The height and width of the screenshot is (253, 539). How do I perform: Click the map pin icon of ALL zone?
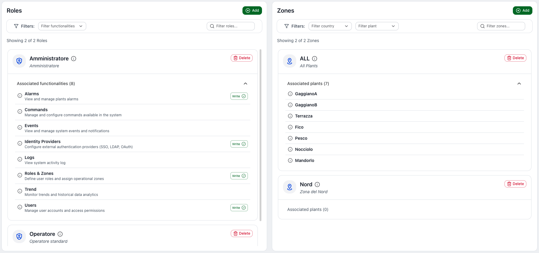[x=290, y=61]
